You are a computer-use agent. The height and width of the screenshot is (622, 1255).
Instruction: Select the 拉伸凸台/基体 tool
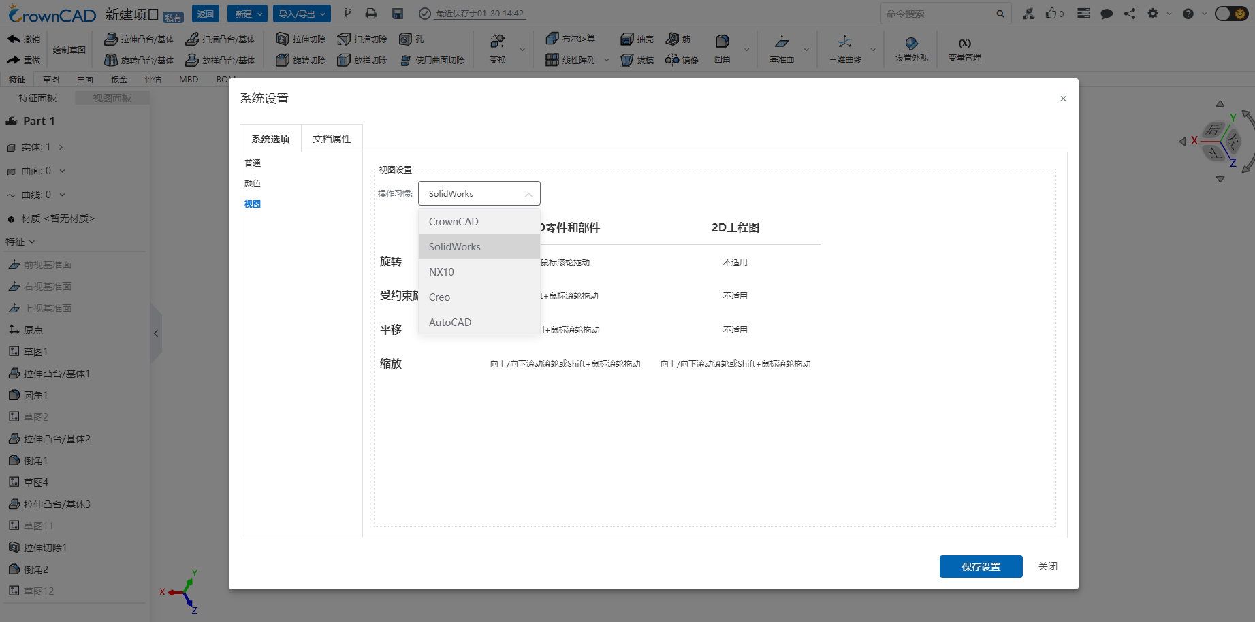click(x=139, y=39)
